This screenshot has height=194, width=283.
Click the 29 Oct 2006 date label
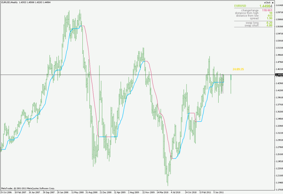point(6,192)
